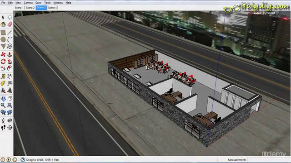Click the question mark help icon
Viewport: 291px width, 163px height.
click(x=23, y=160)
